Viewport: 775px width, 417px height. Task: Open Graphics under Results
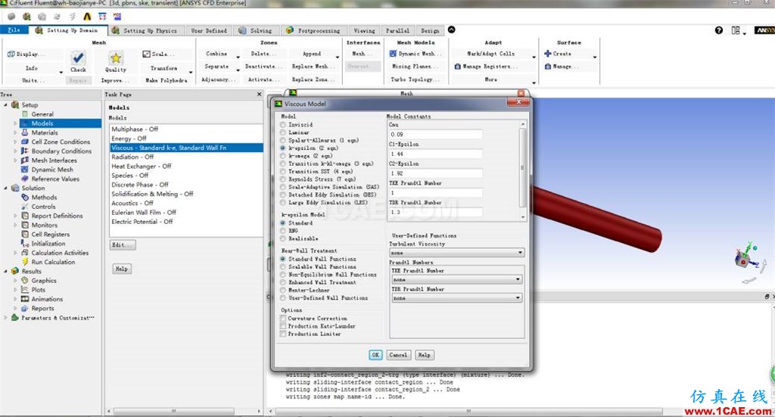[43, 281]
